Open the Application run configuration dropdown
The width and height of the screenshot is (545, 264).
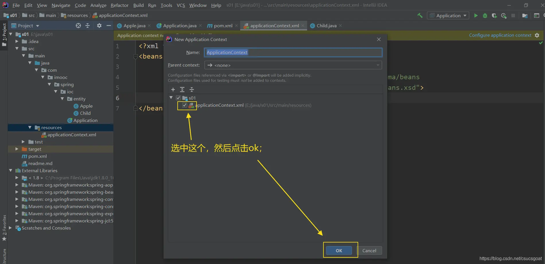(x=448, y=15)
